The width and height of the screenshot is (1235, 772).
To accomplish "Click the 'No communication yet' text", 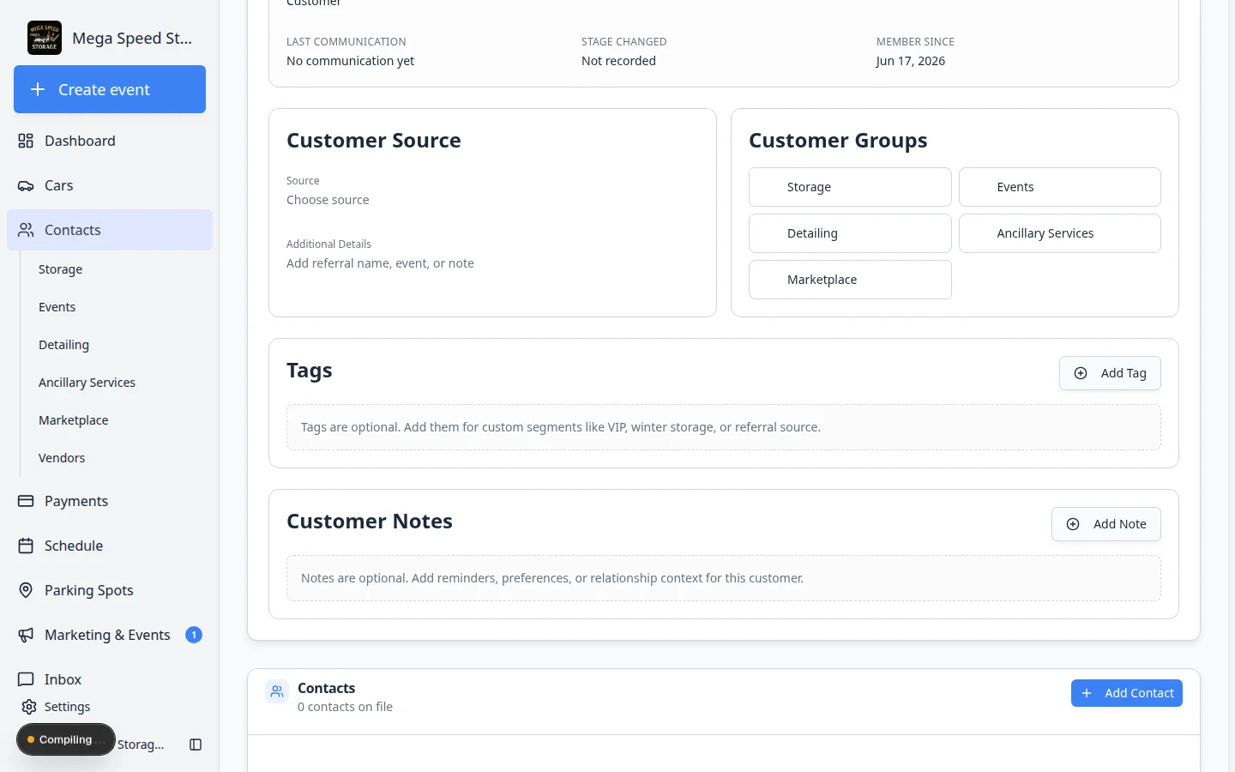I will [350, 61].
